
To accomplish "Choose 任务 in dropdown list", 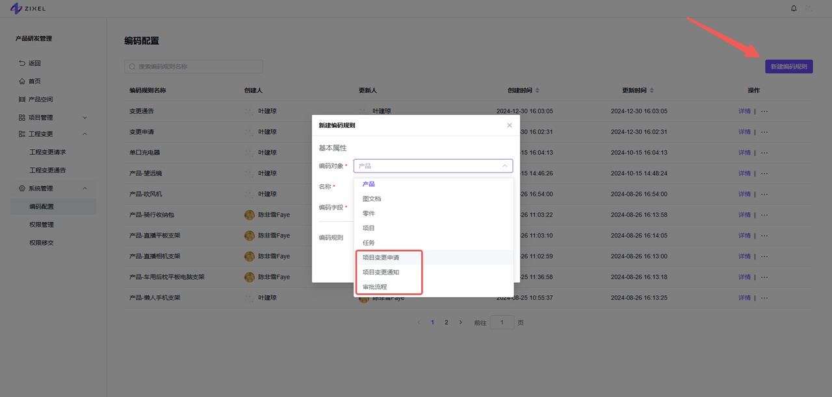I will click(x=434, y=243).
